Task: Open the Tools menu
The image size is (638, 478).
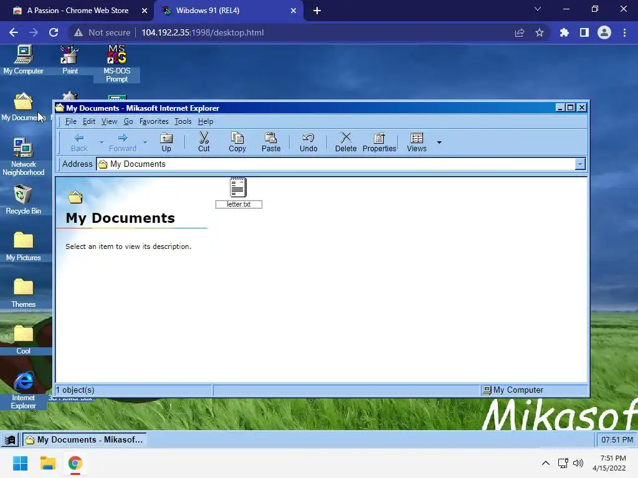Action: pos(183,121)
